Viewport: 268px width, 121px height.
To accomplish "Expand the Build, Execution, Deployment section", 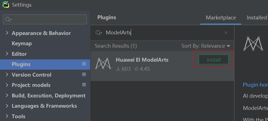I will coord(7,95).
